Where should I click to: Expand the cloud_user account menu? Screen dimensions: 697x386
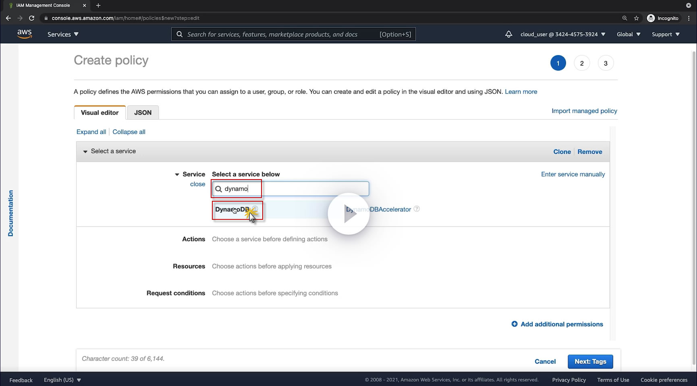point(563,34)
